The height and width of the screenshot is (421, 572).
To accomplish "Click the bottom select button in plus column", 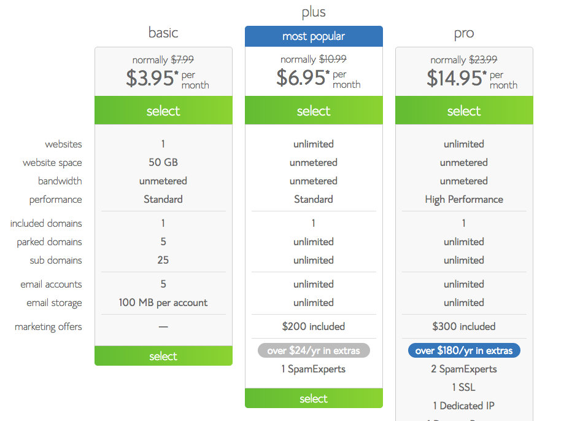I will (x=314, y=398).
